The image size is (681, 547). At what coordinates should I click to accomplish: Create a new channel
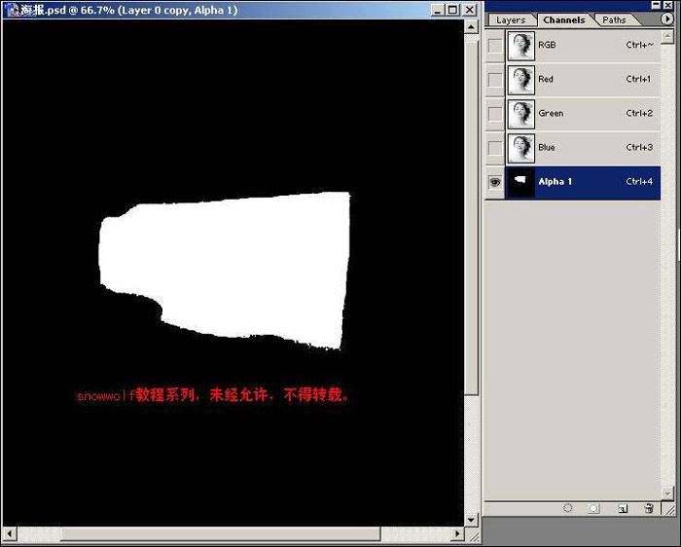coord(623,508)
